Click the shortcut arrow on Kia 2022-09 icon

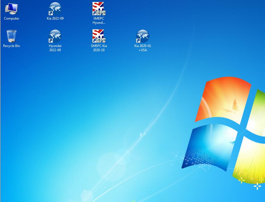coord(51,13)
